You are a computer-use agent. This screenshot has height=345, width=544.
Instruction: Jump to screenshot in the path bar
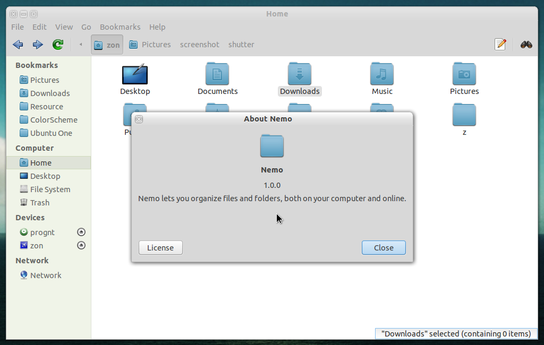tap(200, 45)
